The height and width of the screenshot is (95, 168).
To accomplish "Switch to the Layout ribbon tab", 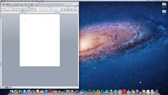I will tap(8, 6).
